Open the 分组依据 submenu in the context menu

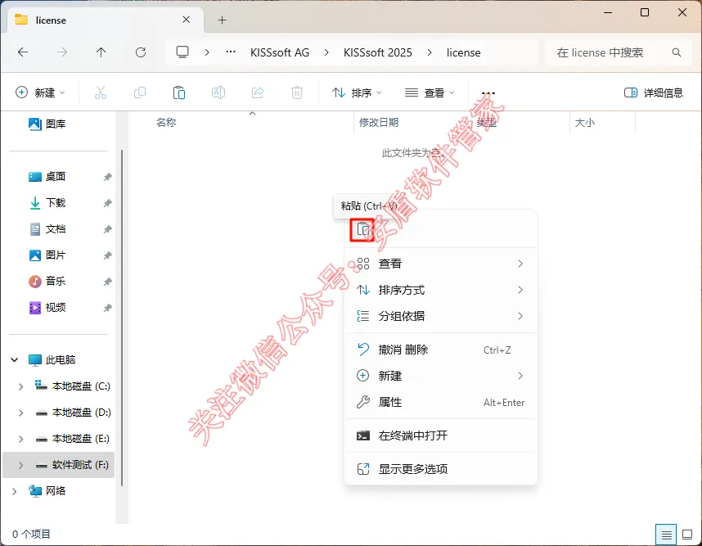(441, 316)
